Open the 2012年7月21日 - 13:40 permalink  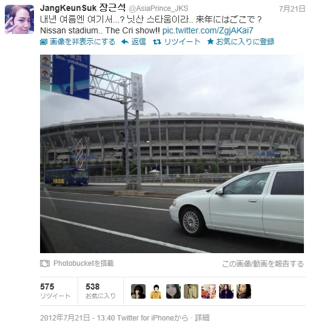(x=78, y=317)
